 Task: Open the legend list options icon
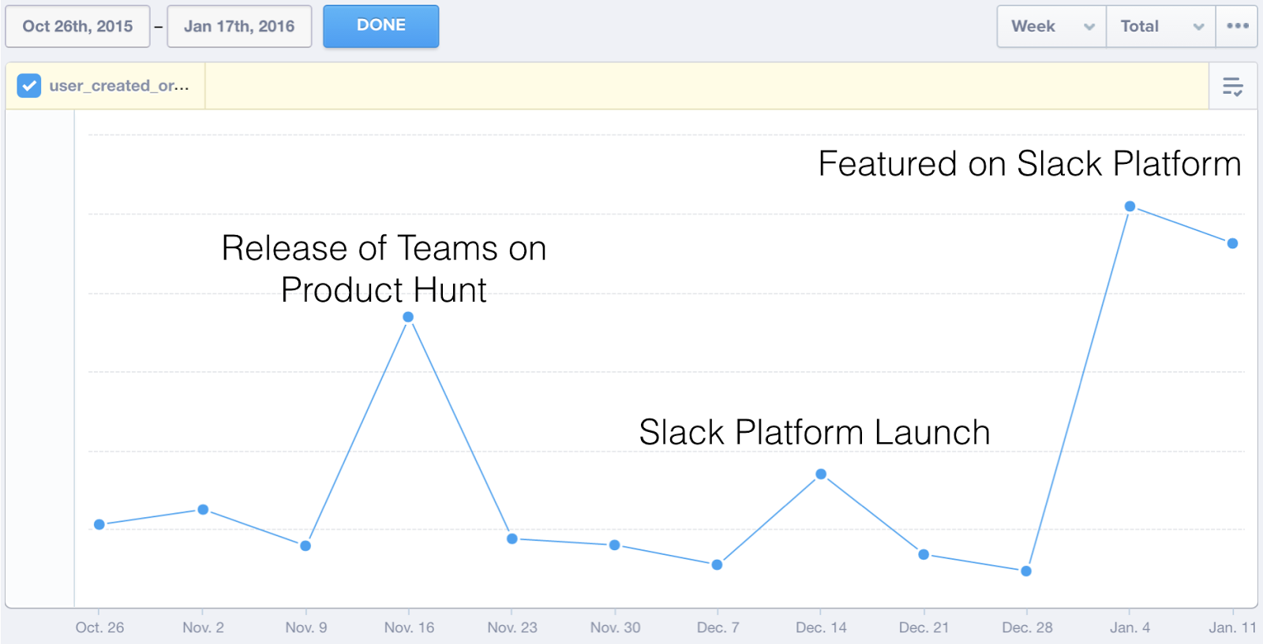(x=1233, y=86)
